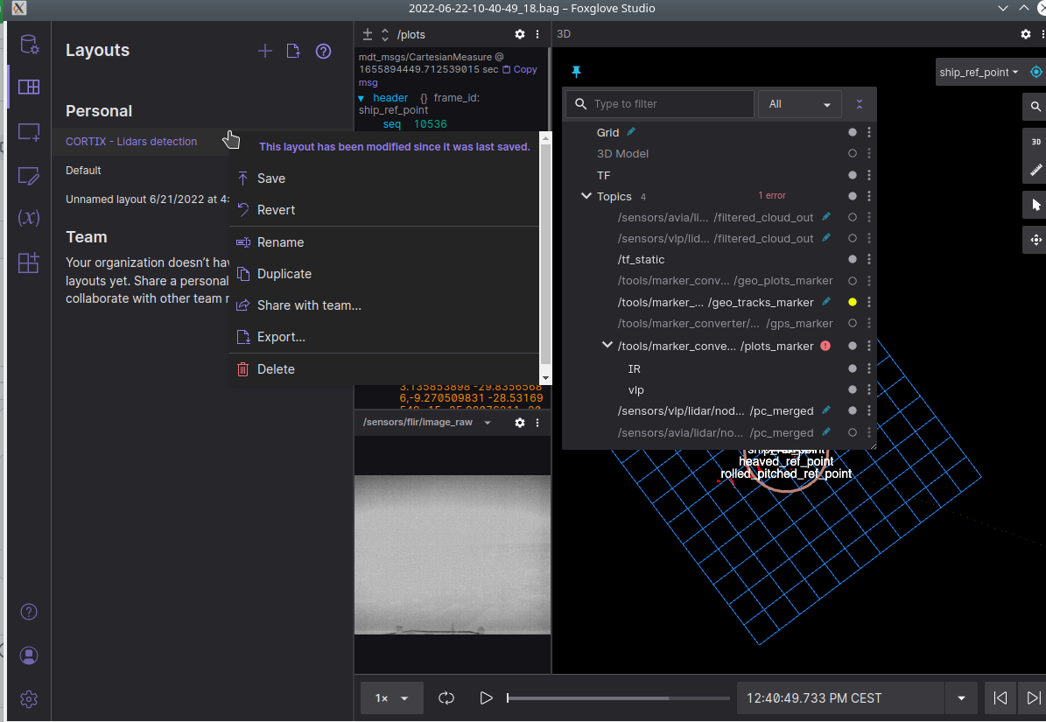Screen dimensions: 1046x722
Task: Select the measure ruler tool
Action: [1035, 171]
